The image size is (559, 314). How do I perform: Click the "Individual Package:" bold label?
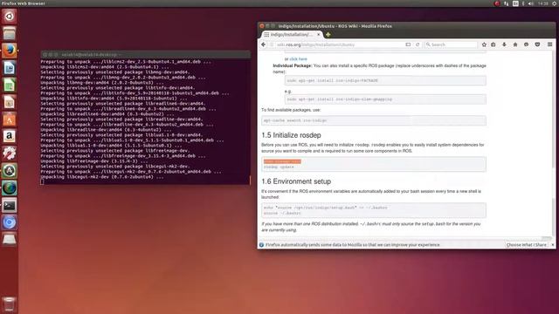point(293,66)
